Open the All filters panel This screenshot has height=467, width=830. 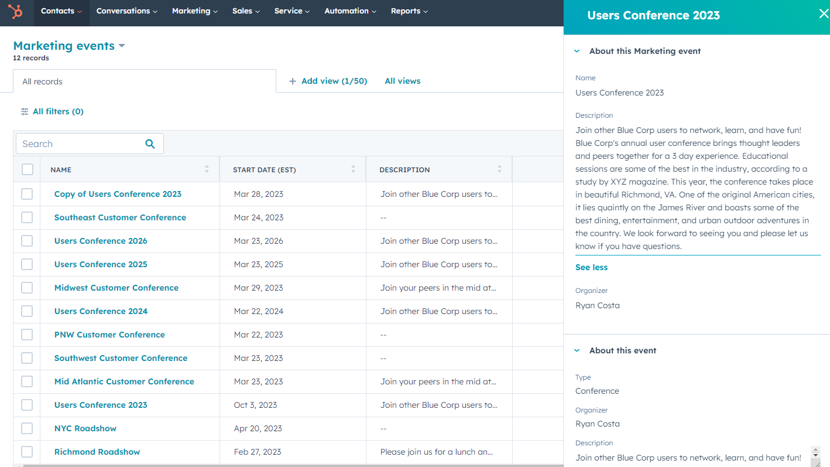(x=52, y=111)
